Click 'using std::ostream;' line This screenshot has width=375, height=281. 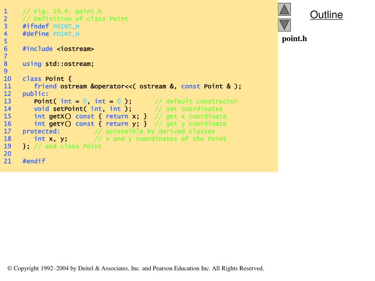point(58,64)
